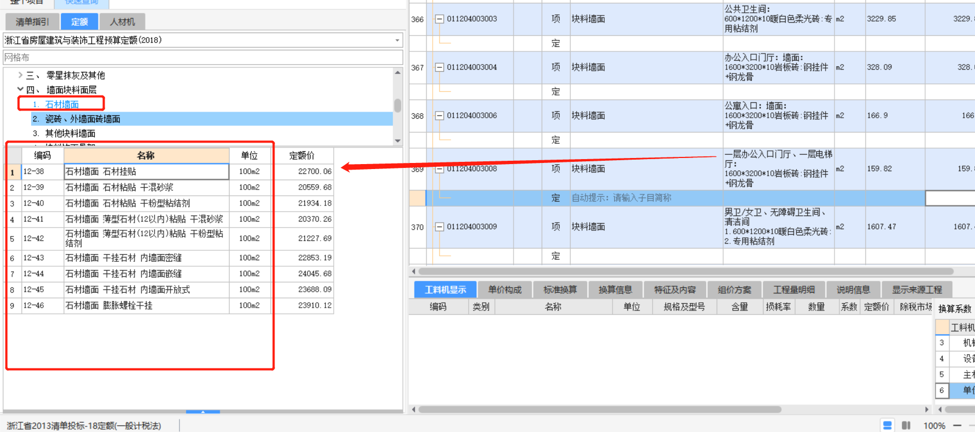Select the highlighted 自动提示：请输入子目简称 cell
The height and width of the screenshot is (432, 975).
click(x=646, y=198)
